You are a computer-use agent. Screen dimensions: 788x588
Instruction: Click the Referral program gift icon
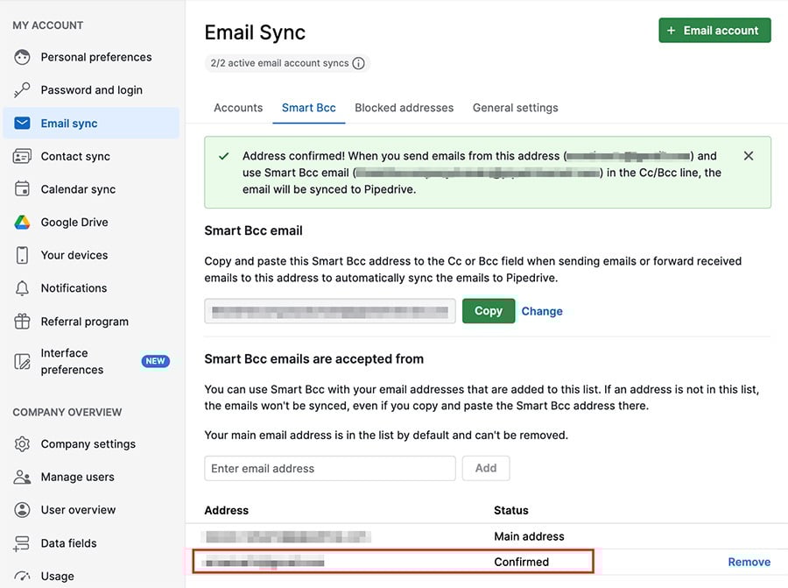point(22,322)
